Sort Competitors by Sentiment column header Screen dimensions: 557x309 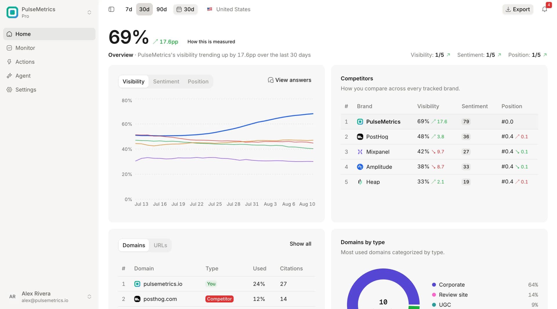click(475, 106)
